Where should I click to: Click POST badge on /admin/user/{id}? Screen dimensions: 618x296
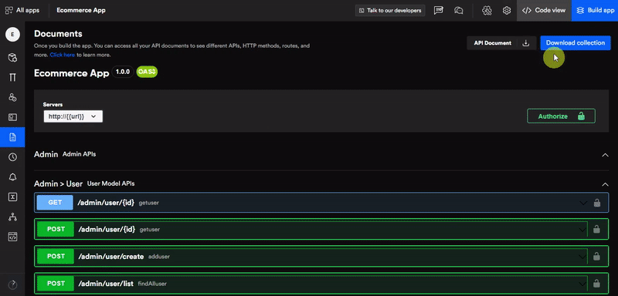(x=56, y=229)
